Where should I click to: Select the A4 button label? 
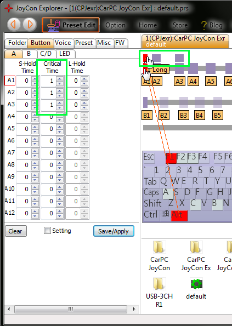193,81
